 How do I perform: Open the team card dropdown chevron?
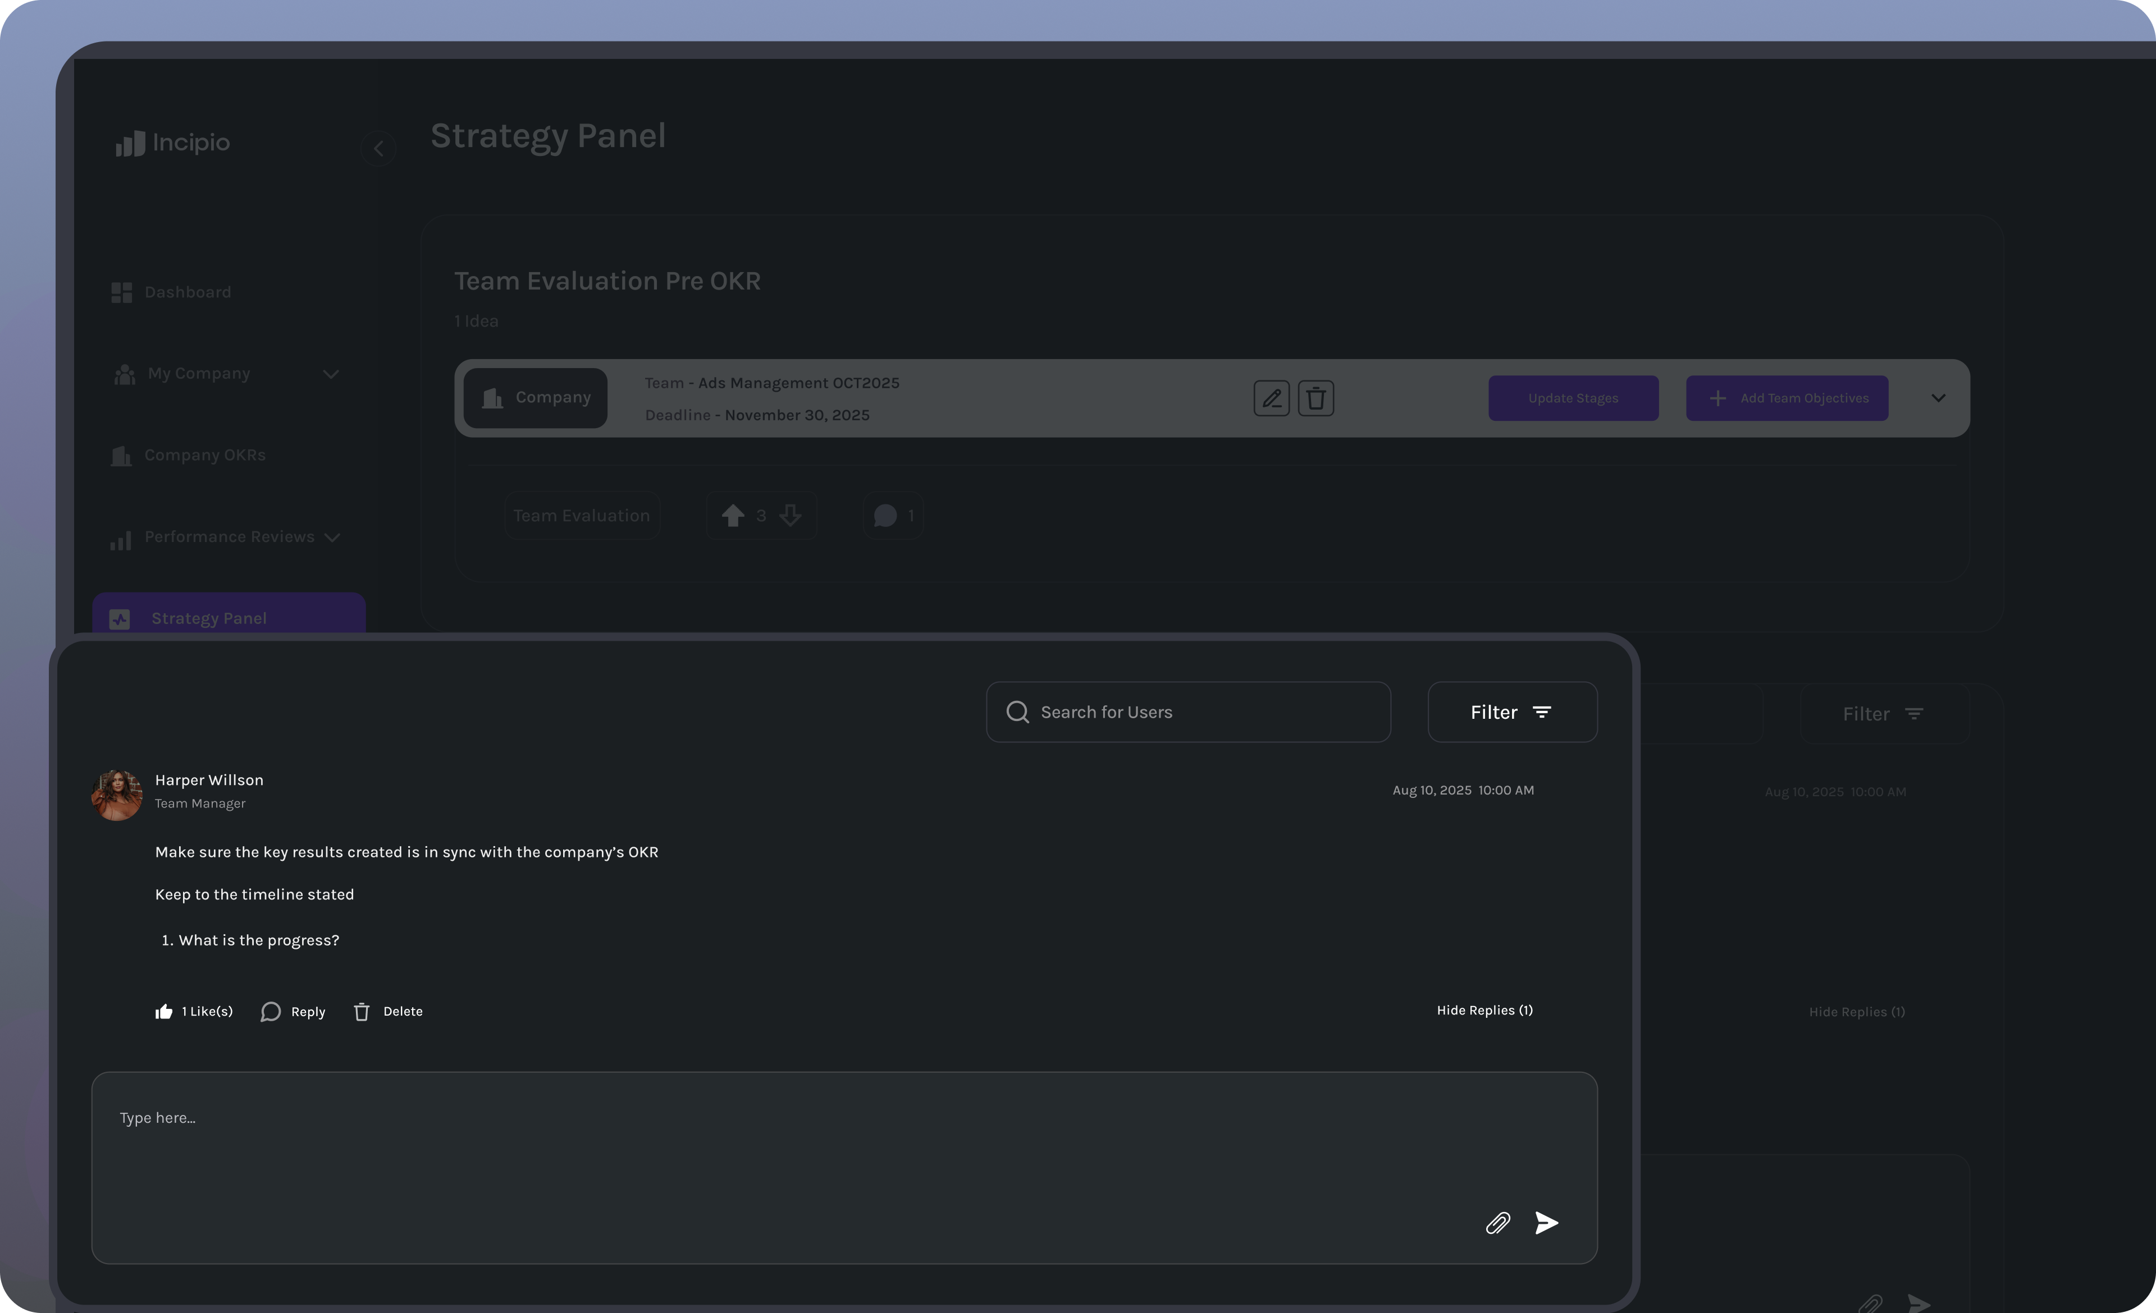pyautogui.click(x=1939, y=398)
